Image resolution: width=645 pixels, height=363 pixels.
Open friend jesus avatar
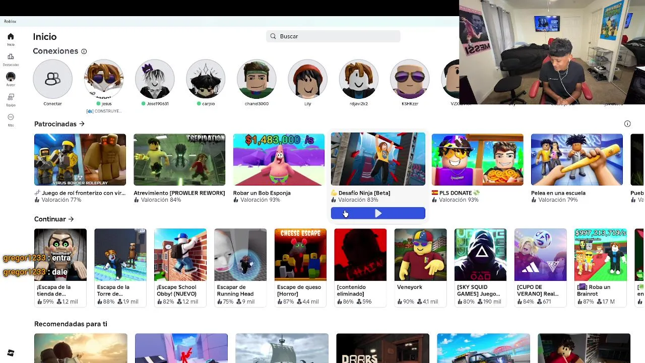tap(104, 79)
